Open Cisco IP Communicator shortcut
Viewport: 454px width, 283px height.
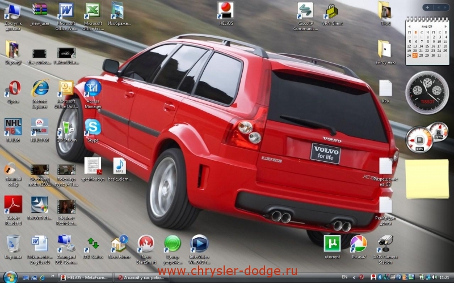coord(305,11)
